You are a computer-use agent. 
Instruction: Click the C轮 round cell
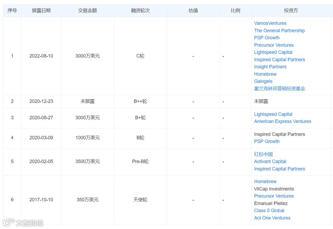coord(140,56)
